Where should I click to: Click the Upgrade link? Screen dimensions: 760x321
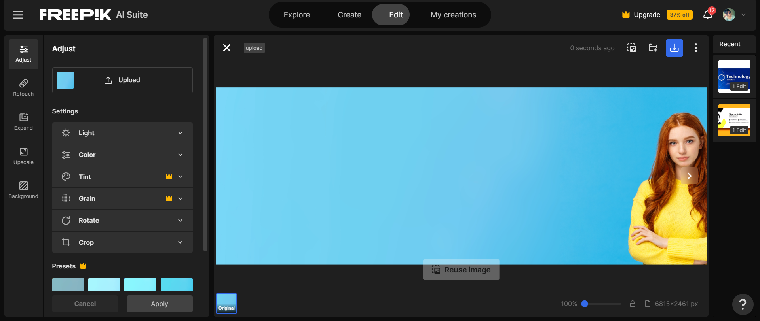click(x=647, y=15)
